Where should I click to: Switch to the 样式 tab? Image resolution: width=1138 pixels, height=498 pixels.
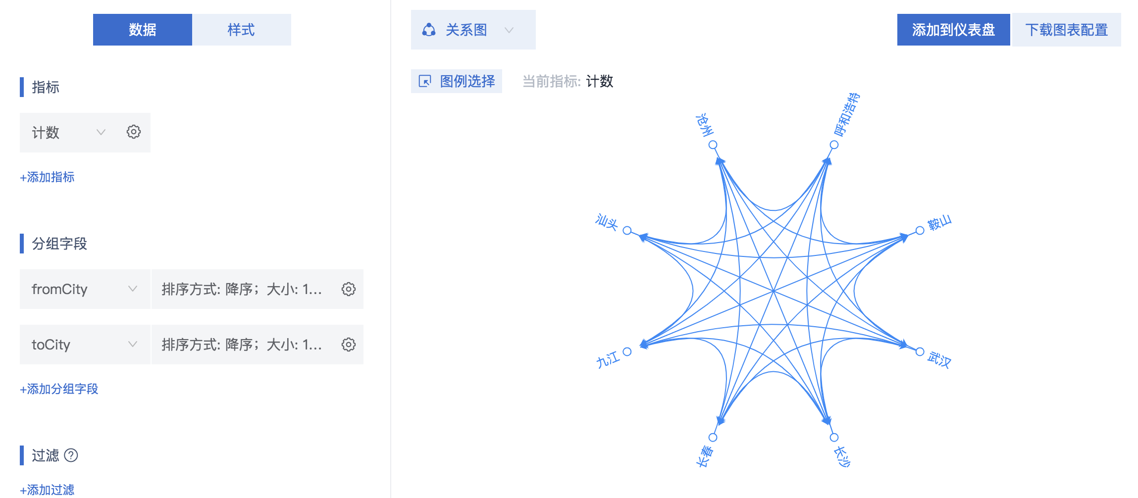click(x=242, y=30)
